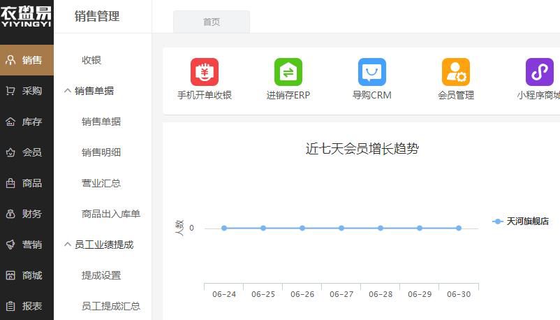Launch 导购CRM blue icon
This screenshot has width=560, height=320.
tap(371, 72)
